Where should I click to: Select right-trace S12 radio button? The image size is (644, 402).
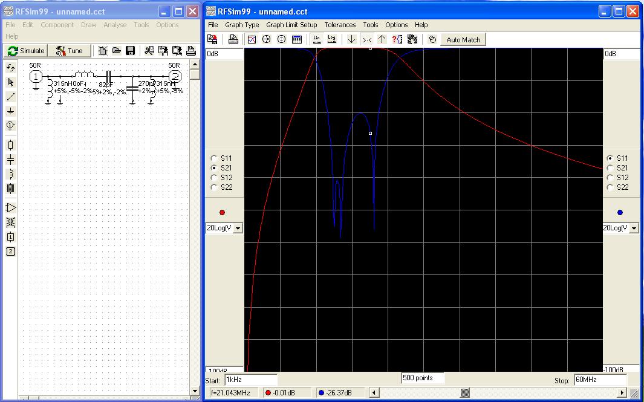(610, 178)
